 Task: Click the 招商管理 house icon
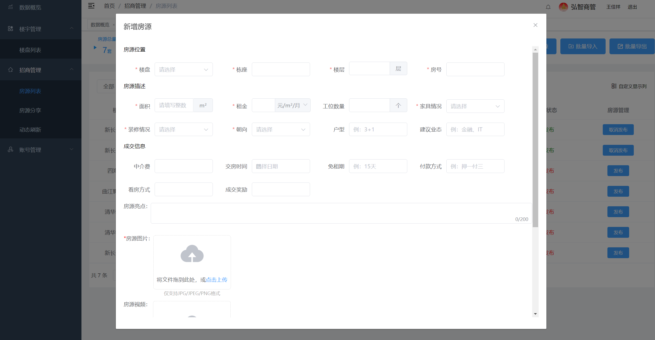click(10, 69)
